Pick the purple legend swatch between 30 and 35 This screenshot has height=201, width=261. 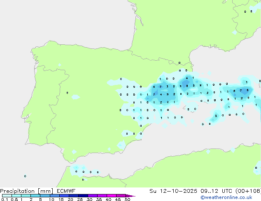coord(93,196)
